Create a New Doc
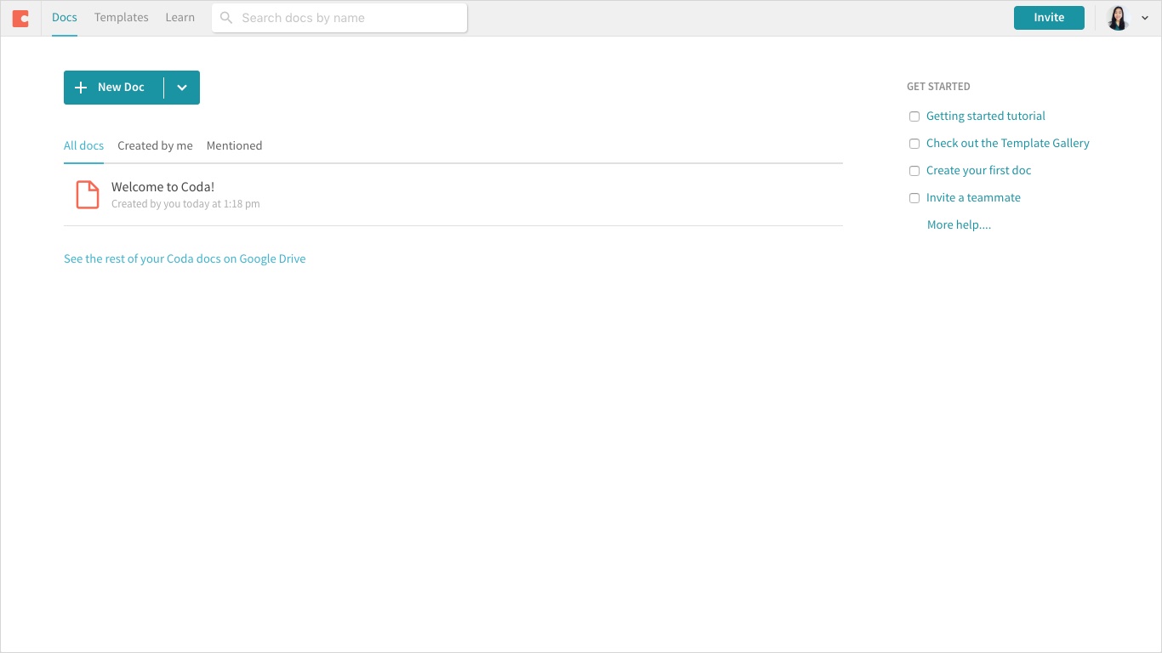 [x=114, y=88]
